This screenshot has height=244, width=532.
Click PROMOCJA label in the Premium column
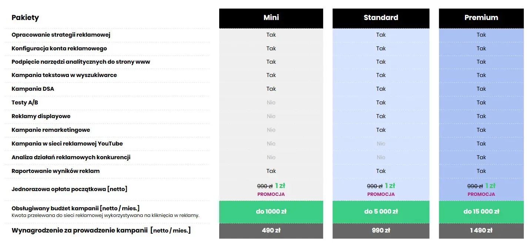pos(481,194)
